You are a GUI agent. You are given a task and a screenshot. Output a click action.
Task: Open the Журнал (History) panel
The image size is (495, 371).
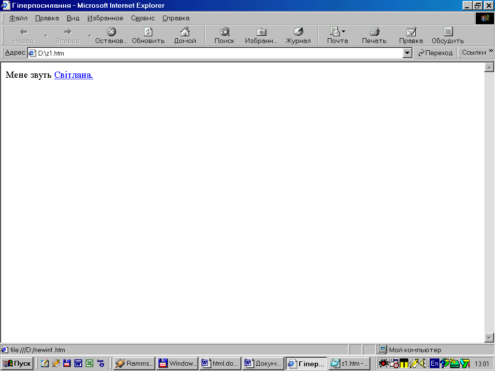[298, 36]
